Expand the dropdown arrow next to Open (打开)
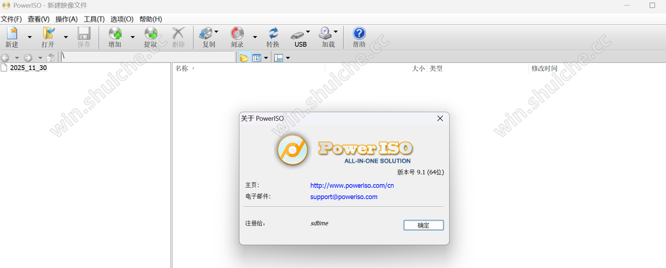The width and height of the screenshot is (666, 268). click(x=65, y=37)
